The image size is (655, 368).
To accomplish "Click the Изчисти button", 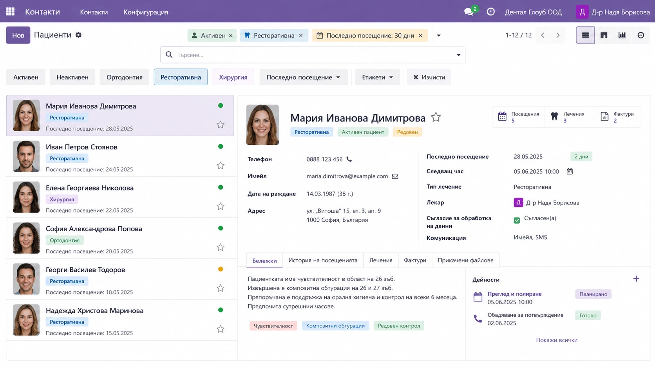I will tap(429, 77).
